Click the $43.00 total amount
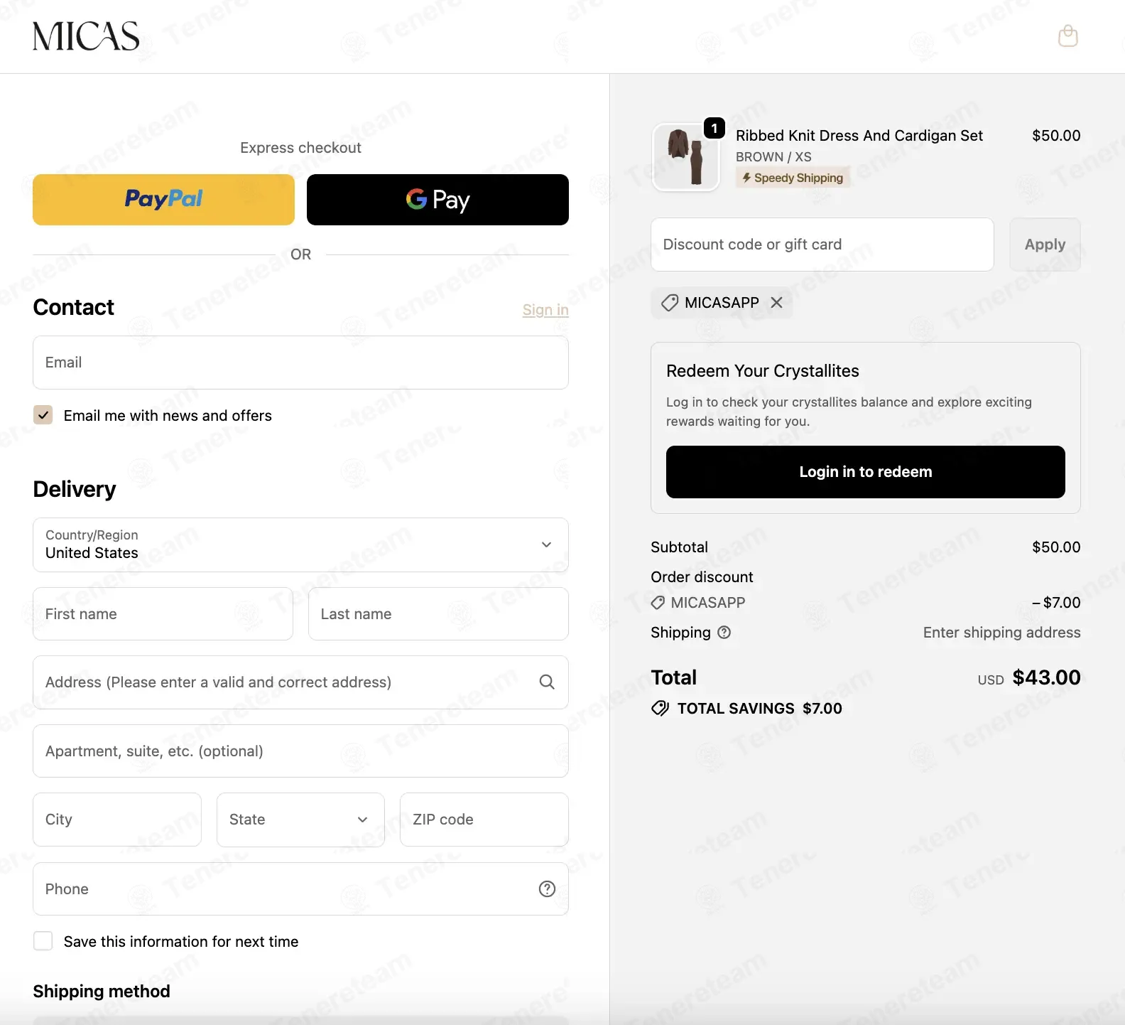1125x1025 pixels. [1046, 677]
